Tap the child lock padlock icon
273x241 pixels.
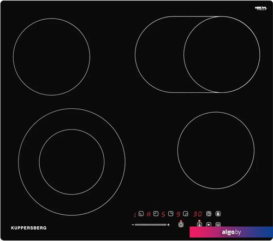click(x=218, y=214)
